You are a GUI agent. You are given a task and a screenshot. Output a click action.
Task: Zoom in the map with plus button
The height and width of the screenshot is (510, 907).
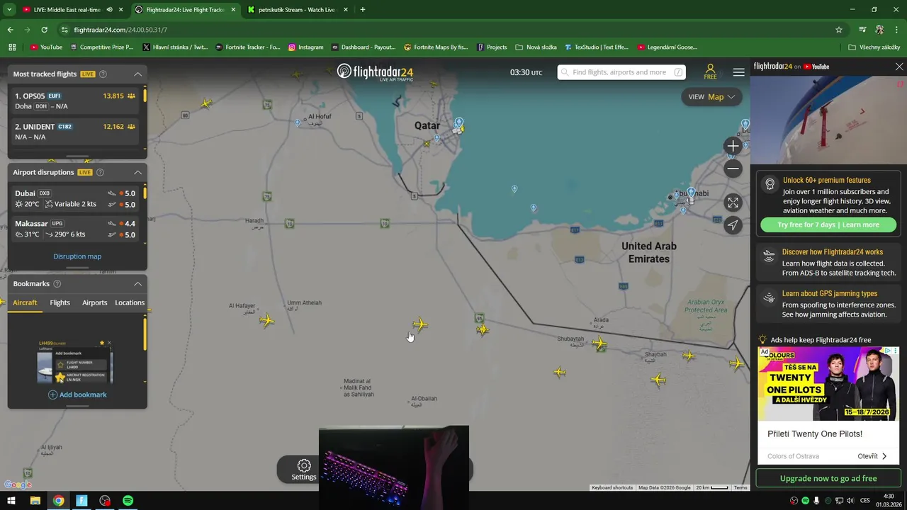pos(733,146)
